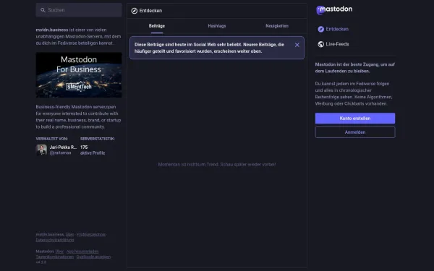Switch to the Beiträge tab
434x271 pixels.
point(157,26)
